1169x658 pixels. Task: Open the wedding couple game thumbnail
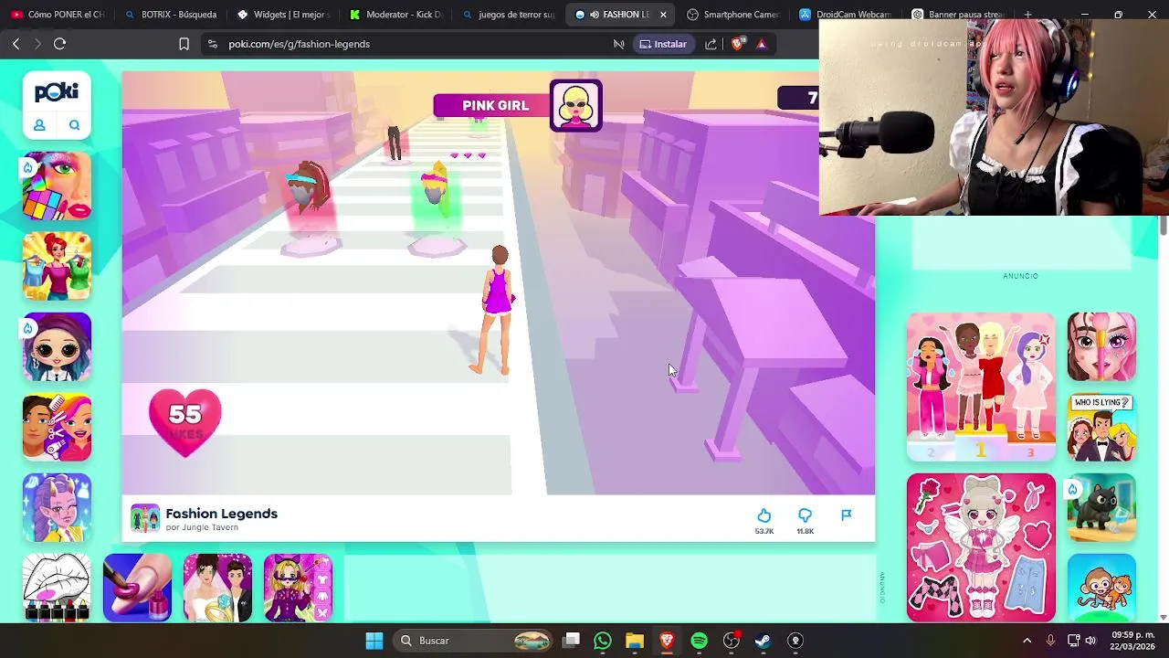coord(217,588)
